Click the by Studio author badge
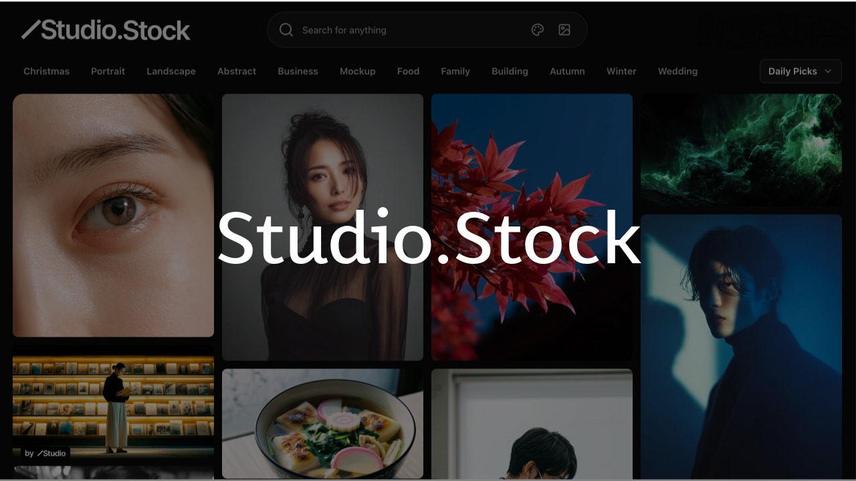The height and width of the screenshot is (481, 856). click(x=45, y=453)
